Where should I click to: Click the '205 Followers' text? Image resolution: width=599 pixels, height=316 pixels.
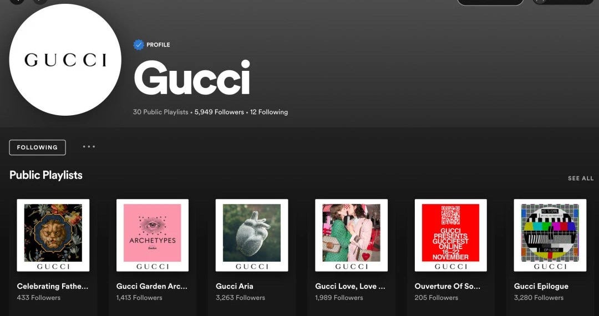(436, 298)
